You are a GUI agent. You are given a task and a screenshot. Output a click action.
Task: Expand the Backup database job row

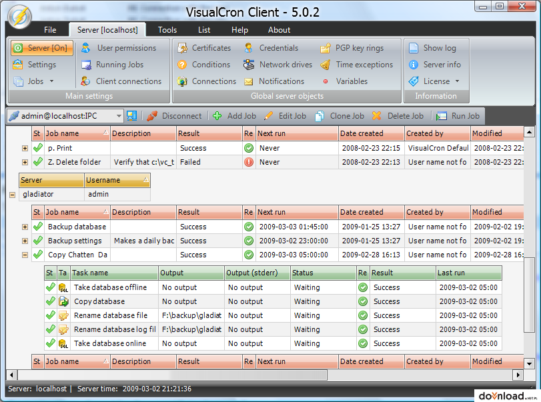coord(25,227)
